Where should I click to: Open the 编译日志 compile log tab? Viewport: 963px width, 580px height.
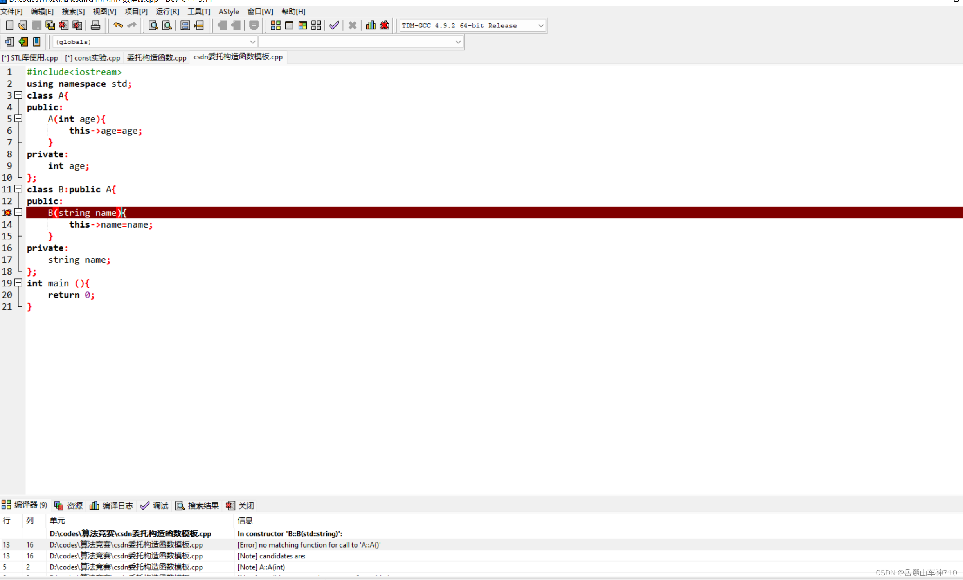(x=112, y=506)
